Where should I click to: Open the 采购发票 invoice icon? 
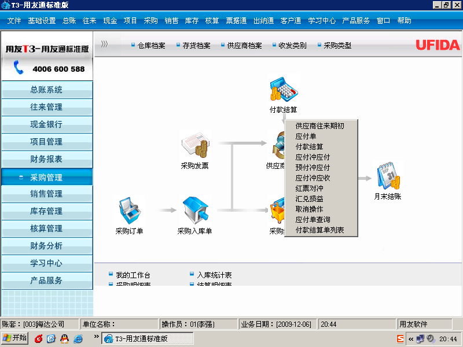click(x=196, y=145)
